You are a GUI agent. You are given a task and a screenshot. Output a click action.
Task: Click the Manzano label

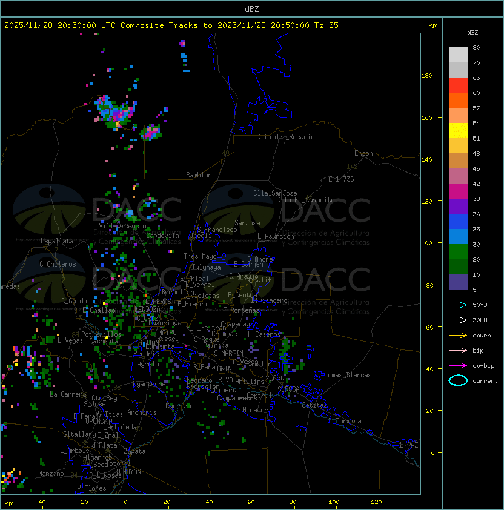(51, 474)
